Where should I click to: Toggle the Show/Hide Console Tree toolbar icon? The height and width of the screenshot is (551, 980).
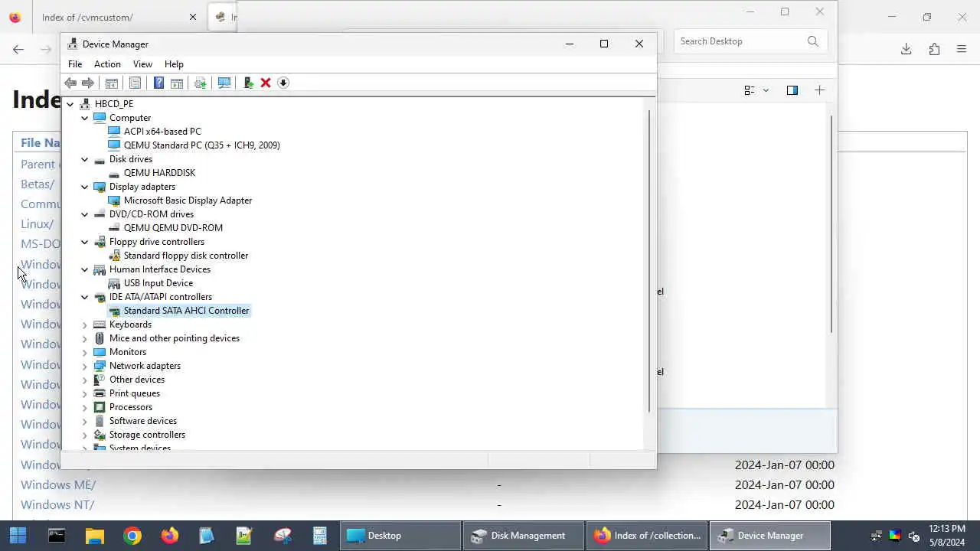tap(112, 83)
